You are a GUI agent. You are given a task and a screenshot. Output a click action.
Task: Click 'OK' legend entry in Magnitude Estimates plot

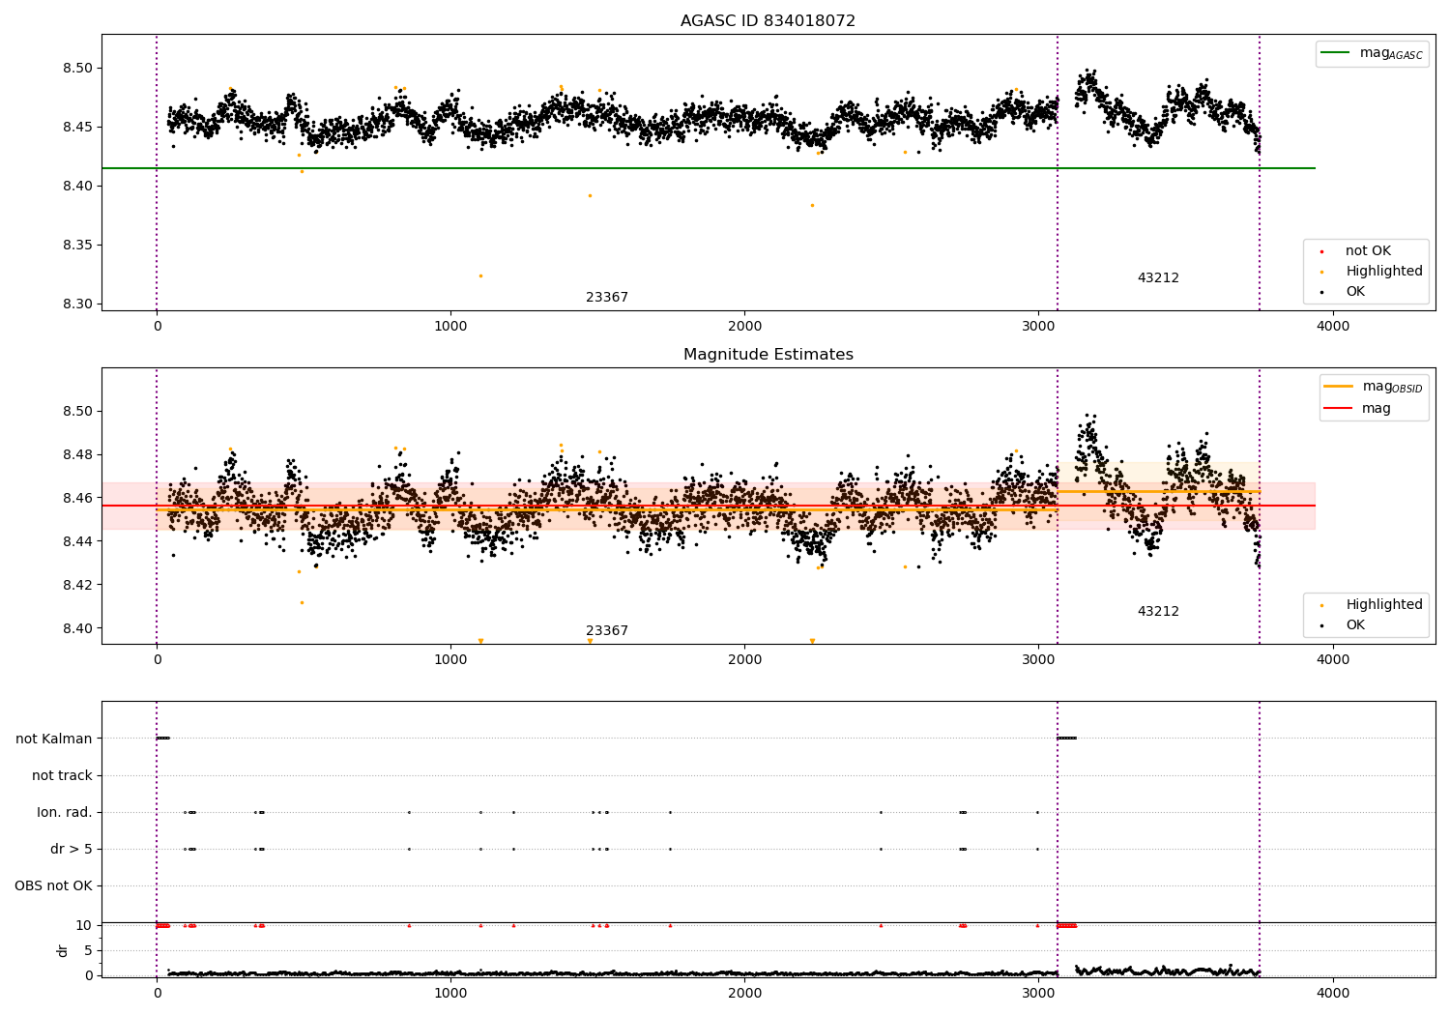1355,625
